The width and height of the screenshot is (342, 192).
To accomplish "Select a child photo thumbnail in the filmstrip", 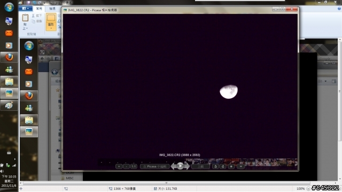I will [259, 162].
